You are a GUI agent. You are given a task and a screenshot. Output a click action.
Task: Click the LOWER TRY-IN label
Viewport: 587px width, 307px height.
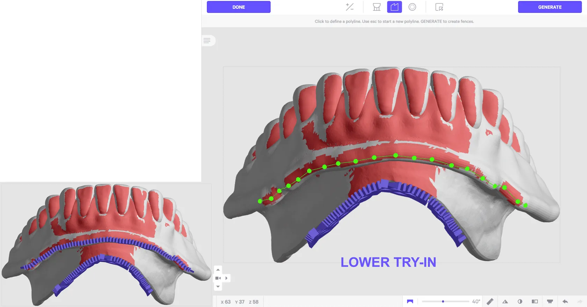[x=389, y=262]
